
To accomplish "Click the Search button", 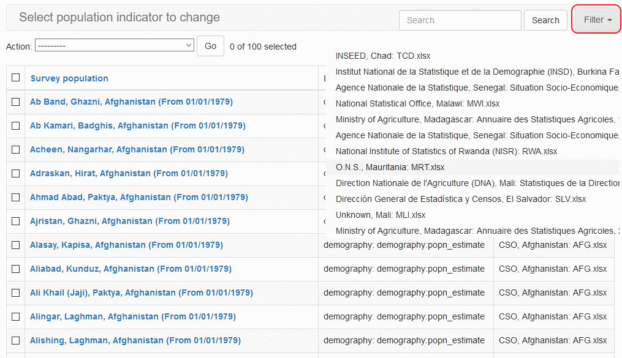I will coord(545,20).
